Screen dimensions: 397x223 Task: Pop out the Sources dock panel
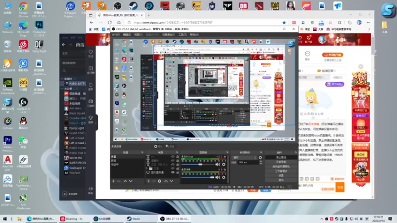[x=177, y=153]
